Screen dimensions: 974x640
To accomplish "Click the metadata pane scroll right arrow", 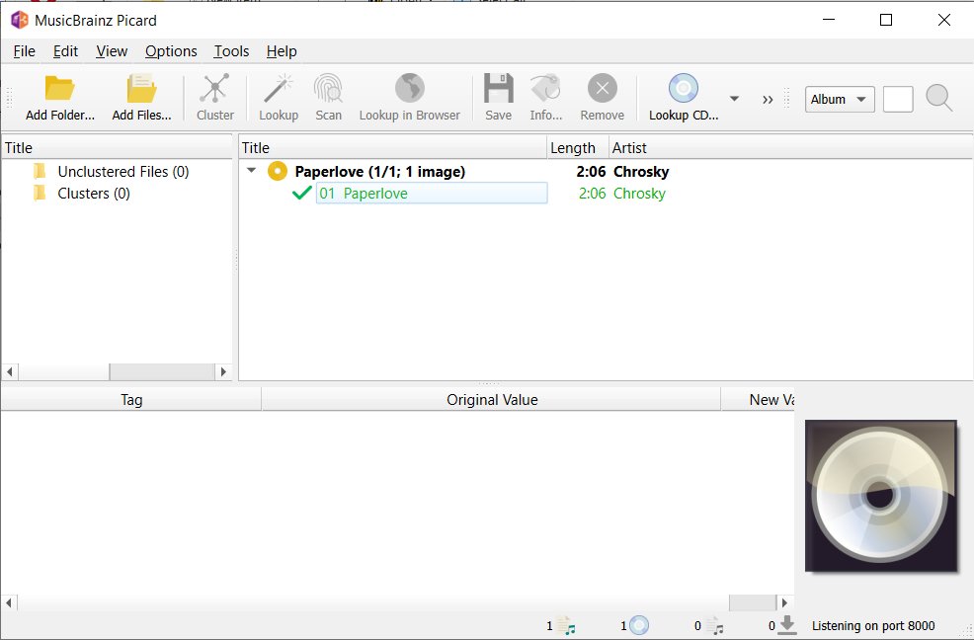I will pos(784,602).
